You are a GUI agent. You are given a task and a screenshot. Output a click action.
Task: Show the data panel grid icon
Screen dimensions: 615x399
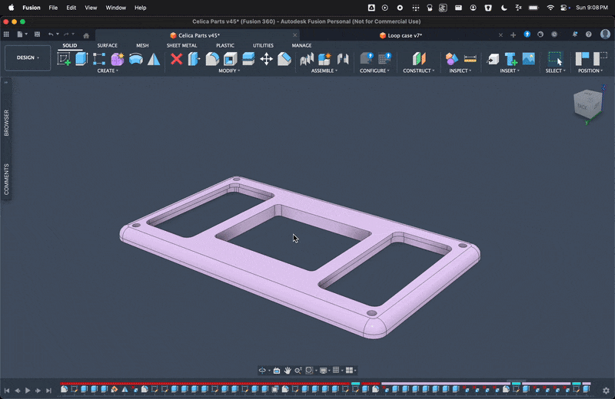click(x=6, y=35)
